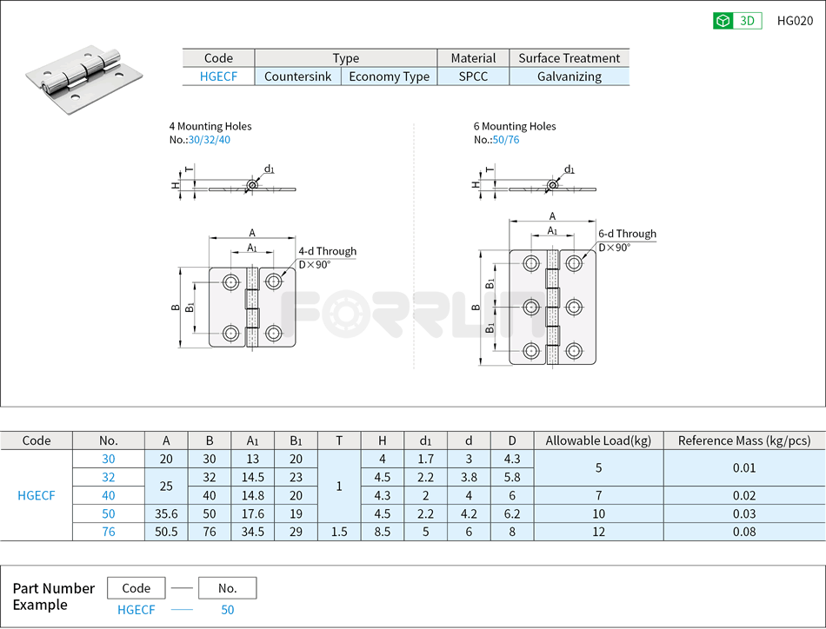826x629 pixels.
Task: Select row No. 30 in spec table
Action: point(107,459)
